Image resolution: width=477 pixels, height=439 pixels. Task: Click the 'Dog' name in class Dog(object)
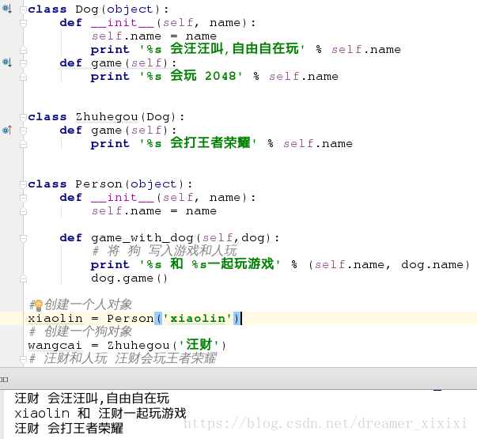pos(87,9)
